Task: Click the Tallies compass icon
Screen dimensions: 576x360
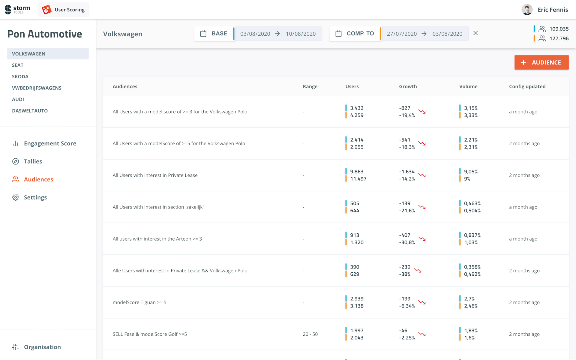Action: [x=16, y=161]
